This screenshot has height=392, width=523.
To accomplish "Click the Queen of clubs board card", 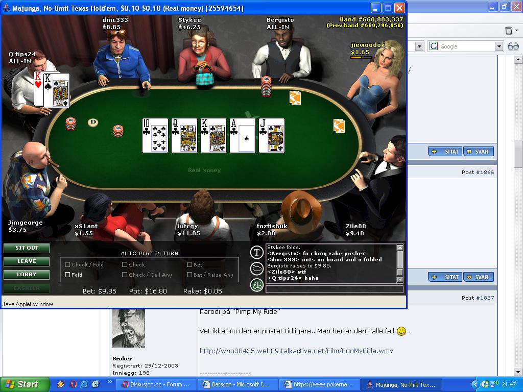I will (x=184, y=135).
